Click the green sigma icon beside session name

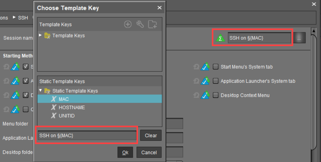point(220,38)
